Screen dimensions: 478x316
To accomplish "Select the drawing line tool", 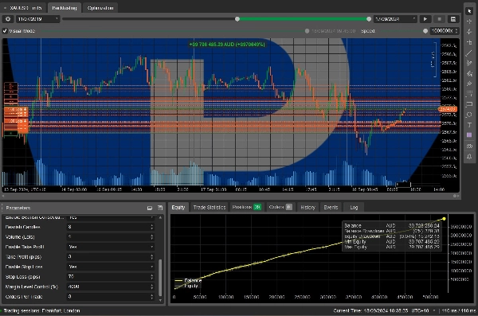I will [x=469, y=53].
